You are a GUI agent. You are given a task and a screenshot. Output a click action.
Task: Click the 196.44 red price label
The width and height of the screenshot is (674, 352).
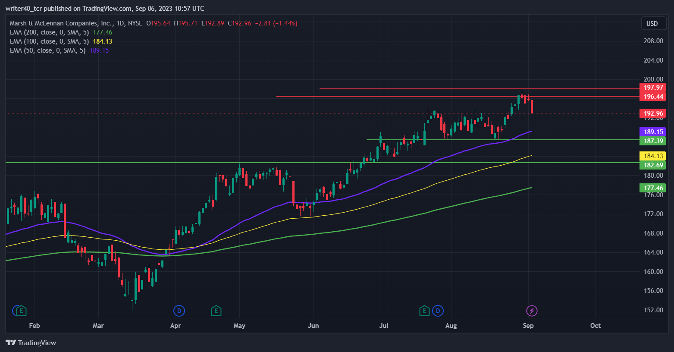[653, 97]
